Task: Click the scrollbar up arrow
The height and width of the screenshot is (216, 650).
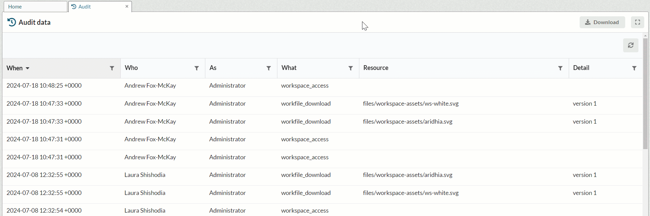Action: coord(645,36)
